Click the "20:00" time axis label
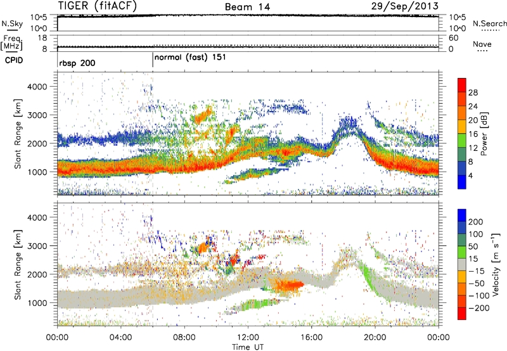 click(x=375, y=338)
